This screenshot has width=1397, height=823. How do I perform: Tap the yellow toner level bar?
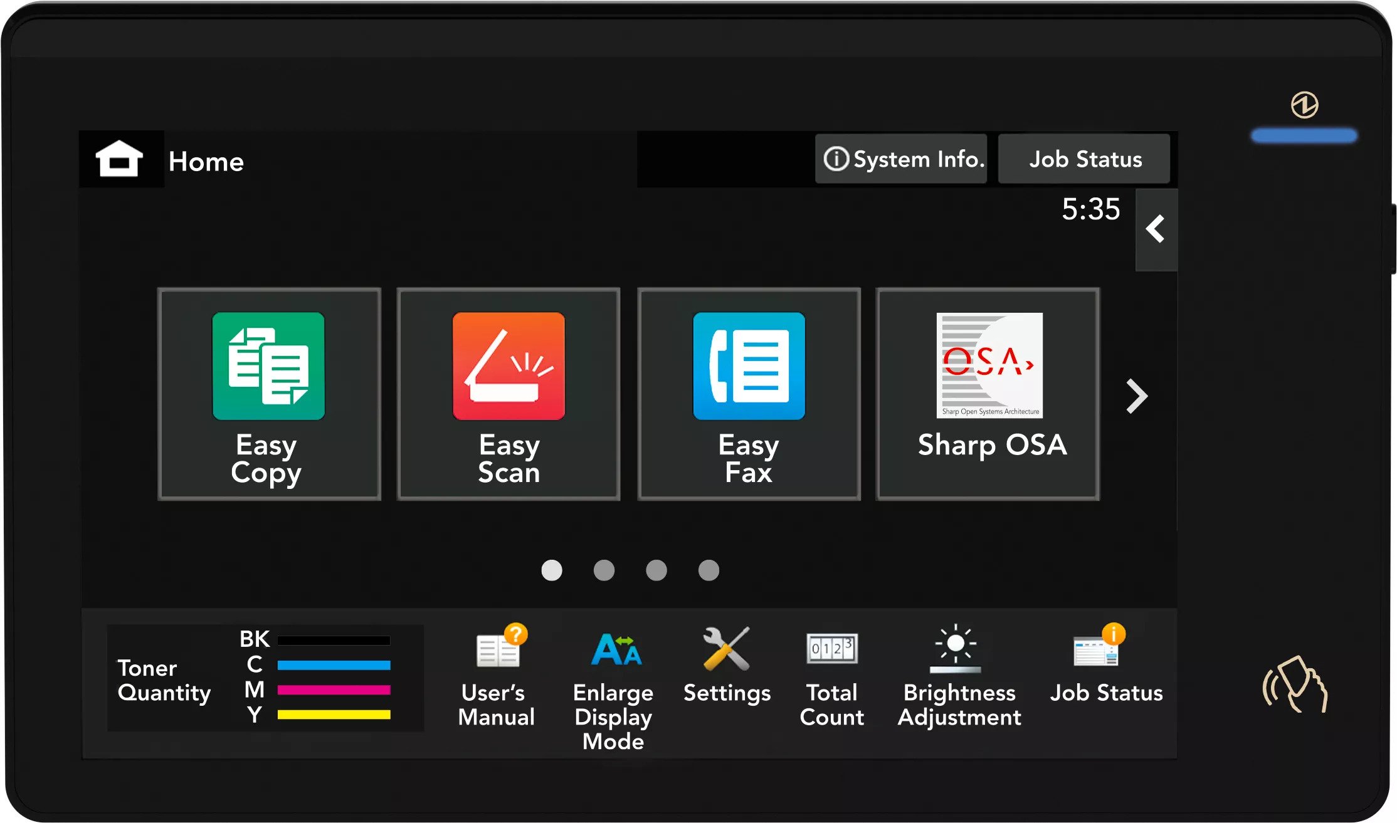pyautogui.click(x=334, y=715)
